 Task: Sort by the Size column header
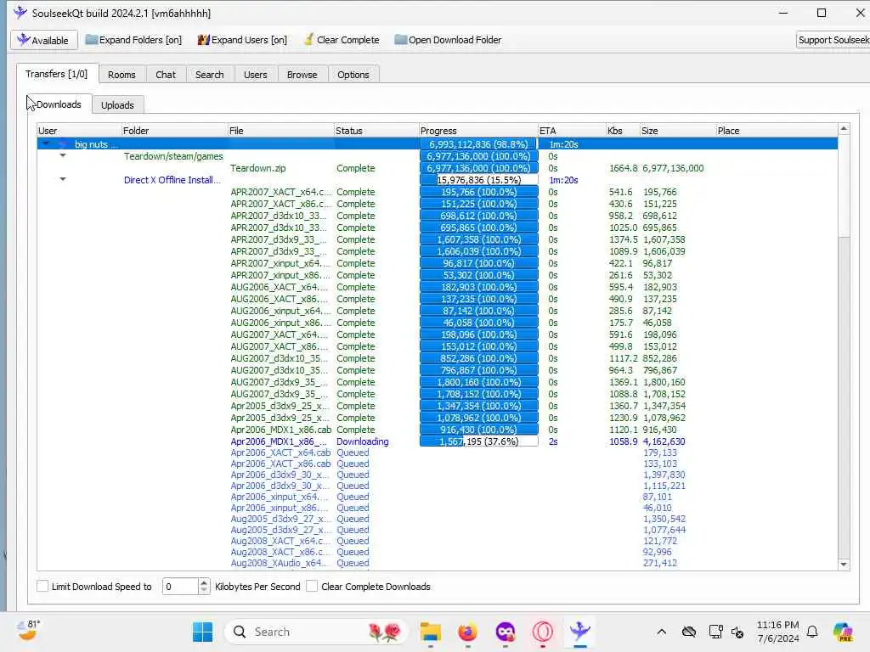coord(677,131)
